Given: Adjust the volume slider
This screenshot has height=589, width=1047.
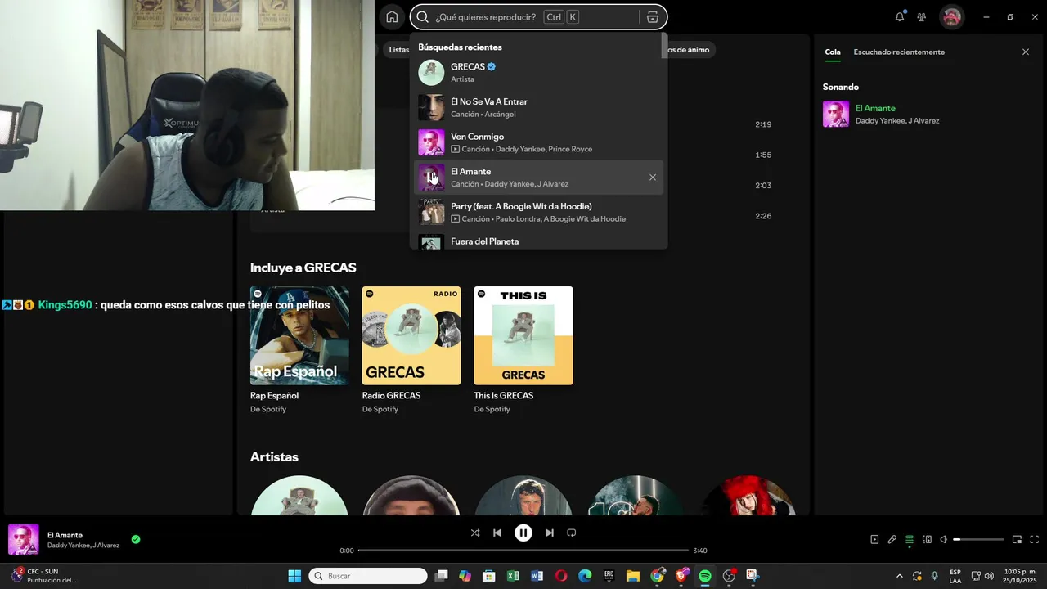Looking at the screenshot, I should pos(978,540).
